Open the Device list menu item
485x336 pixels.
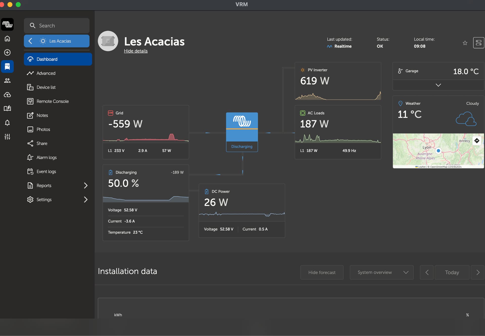tap(46, 87)
